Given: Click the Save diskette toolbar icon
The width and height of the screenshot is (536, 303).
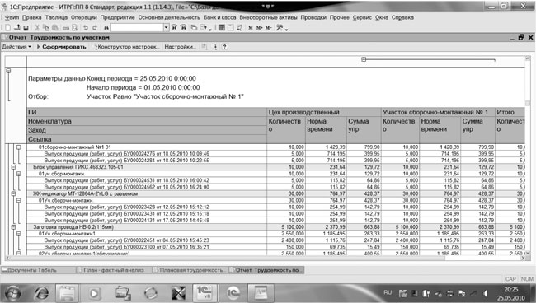Looking at the screenshot, I should click(x=26, y=28).
